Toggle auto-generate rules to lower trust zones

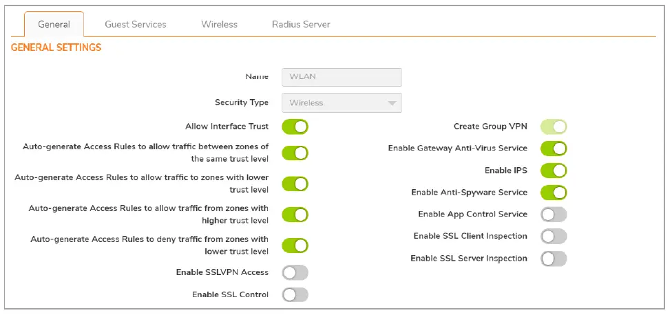(295, 184)
